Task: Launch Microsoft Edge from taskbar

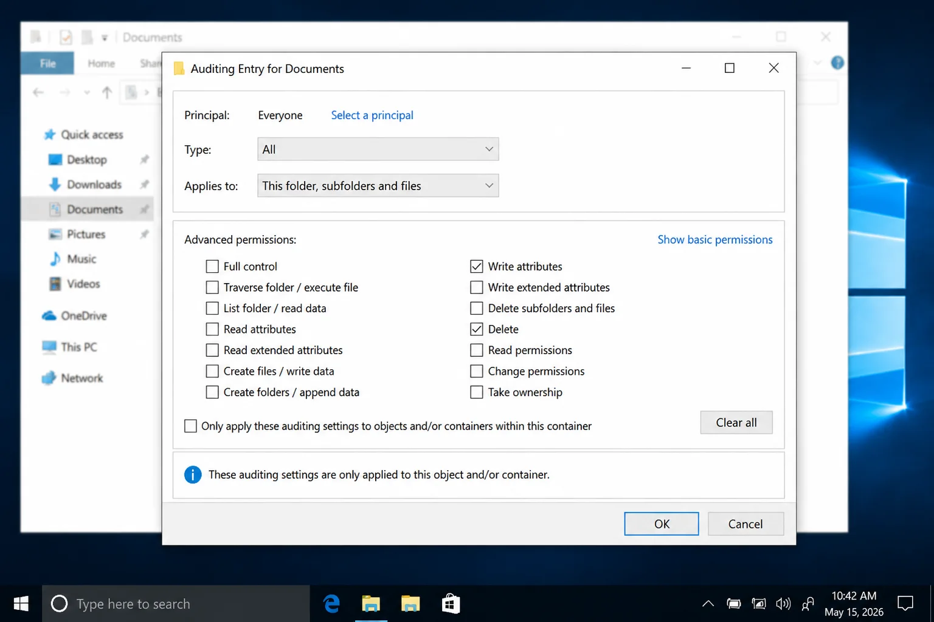Action: click(331, 603)
